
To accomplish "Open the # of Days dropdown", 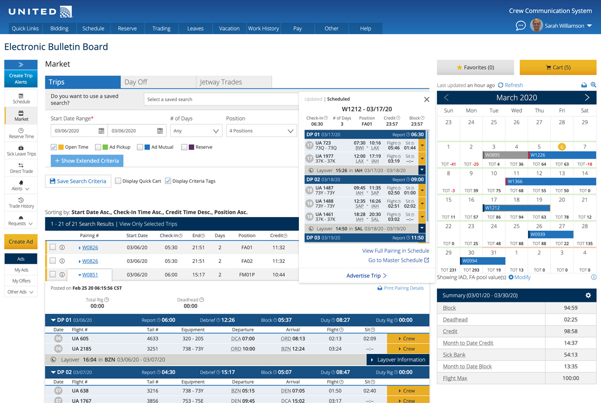I will pos(196,131).
